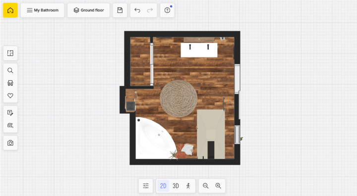The width and height of the screenshot is (357, 196).
Task: Switch to 2D view mode
Action: coord(163,186)
